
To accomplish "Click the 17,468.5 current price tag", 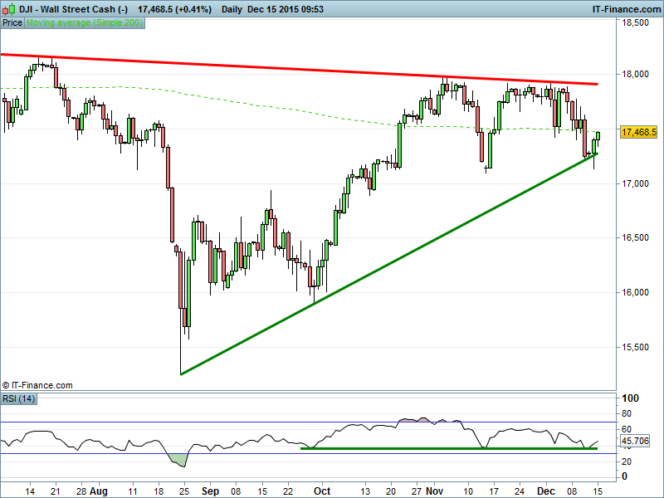I will click(x=638, y=132).
